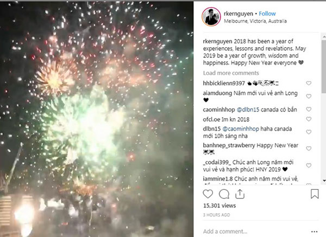Like banhnep_strawberry's comment heart
Screen dimensions: 326x237
pos(309,149)
